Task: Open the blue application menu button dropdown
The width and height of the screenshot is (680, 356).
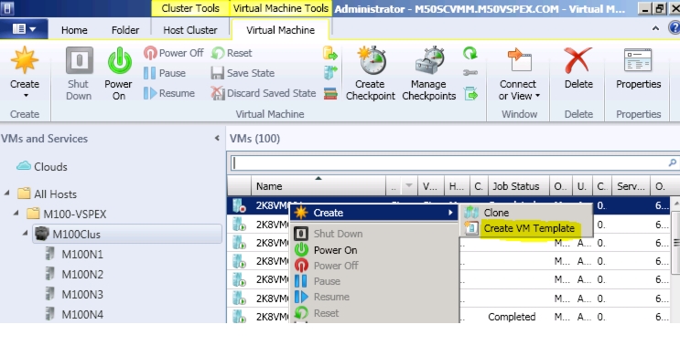Action: (x=25, y=29)
